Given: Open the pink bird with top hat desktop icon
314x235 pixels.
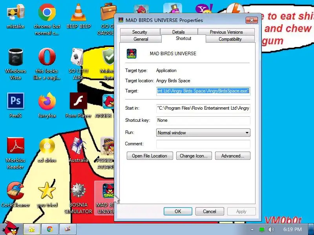Looking at the screenshot, I should tap(173, 8).
